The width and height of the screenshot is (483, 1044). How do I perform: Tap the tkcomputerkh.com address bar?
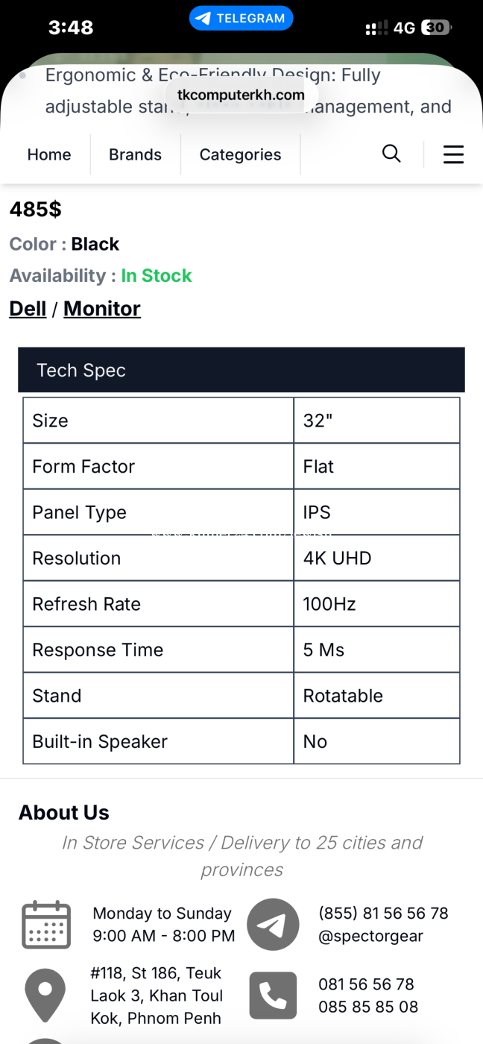(x=241, y=95)
